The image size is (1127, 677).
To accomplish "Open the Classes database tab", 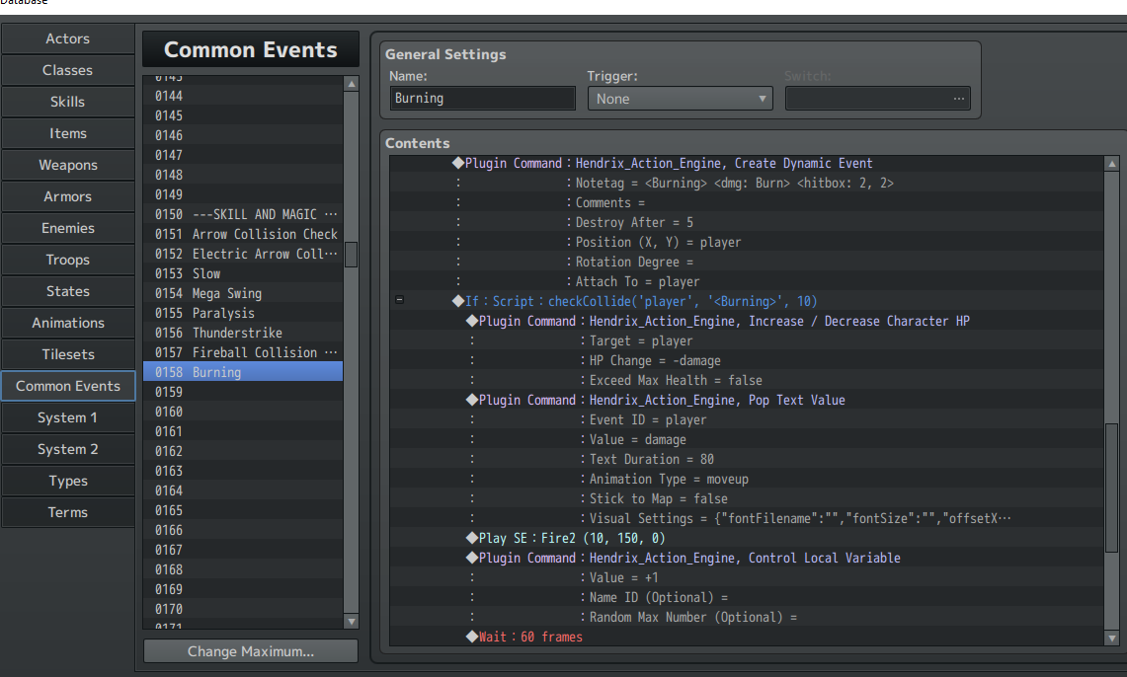I will pos(67,70).
